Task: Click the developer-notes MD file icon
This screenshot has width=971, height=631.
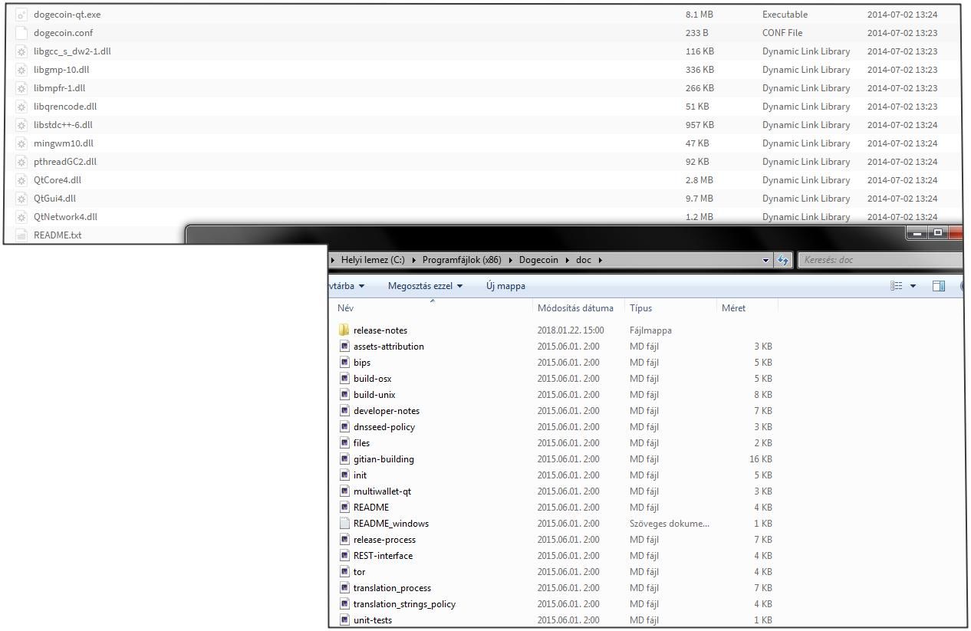Action: point(344,411)
